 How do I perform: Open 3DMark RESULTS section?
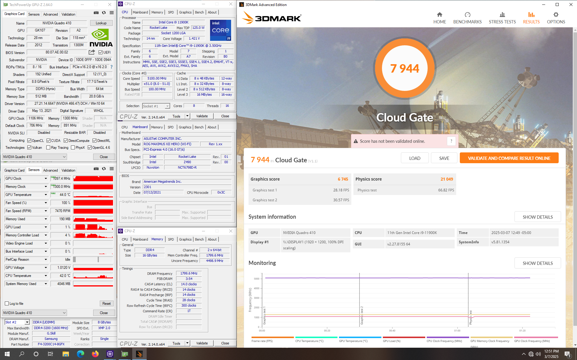(531, 18)
